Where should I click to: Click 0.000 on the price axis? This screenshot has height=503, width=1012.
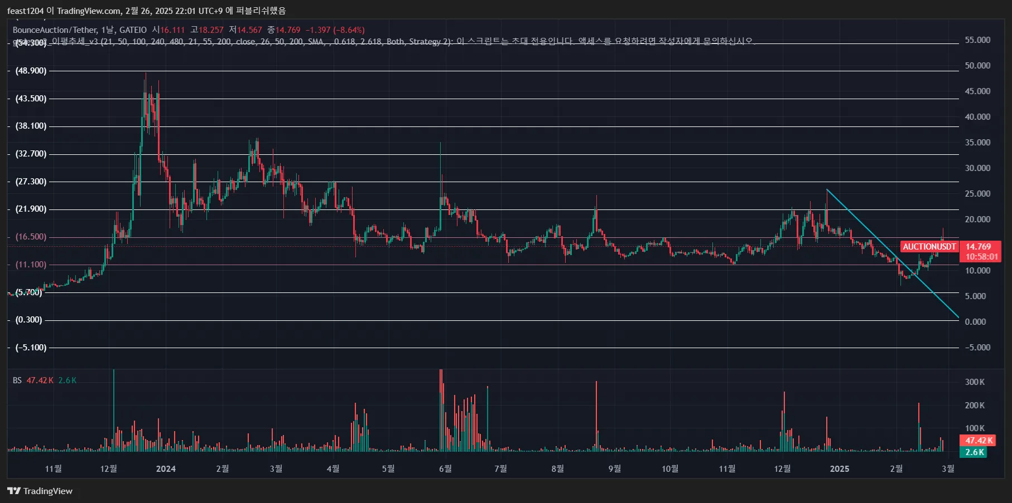pos(976,322)
